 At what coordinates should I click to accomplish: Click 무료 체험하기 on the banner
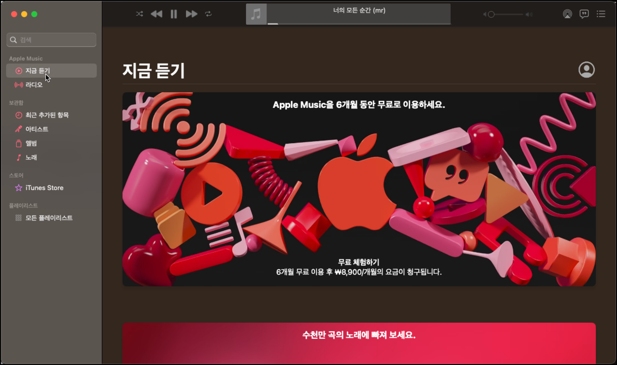[x=358, y=262]
